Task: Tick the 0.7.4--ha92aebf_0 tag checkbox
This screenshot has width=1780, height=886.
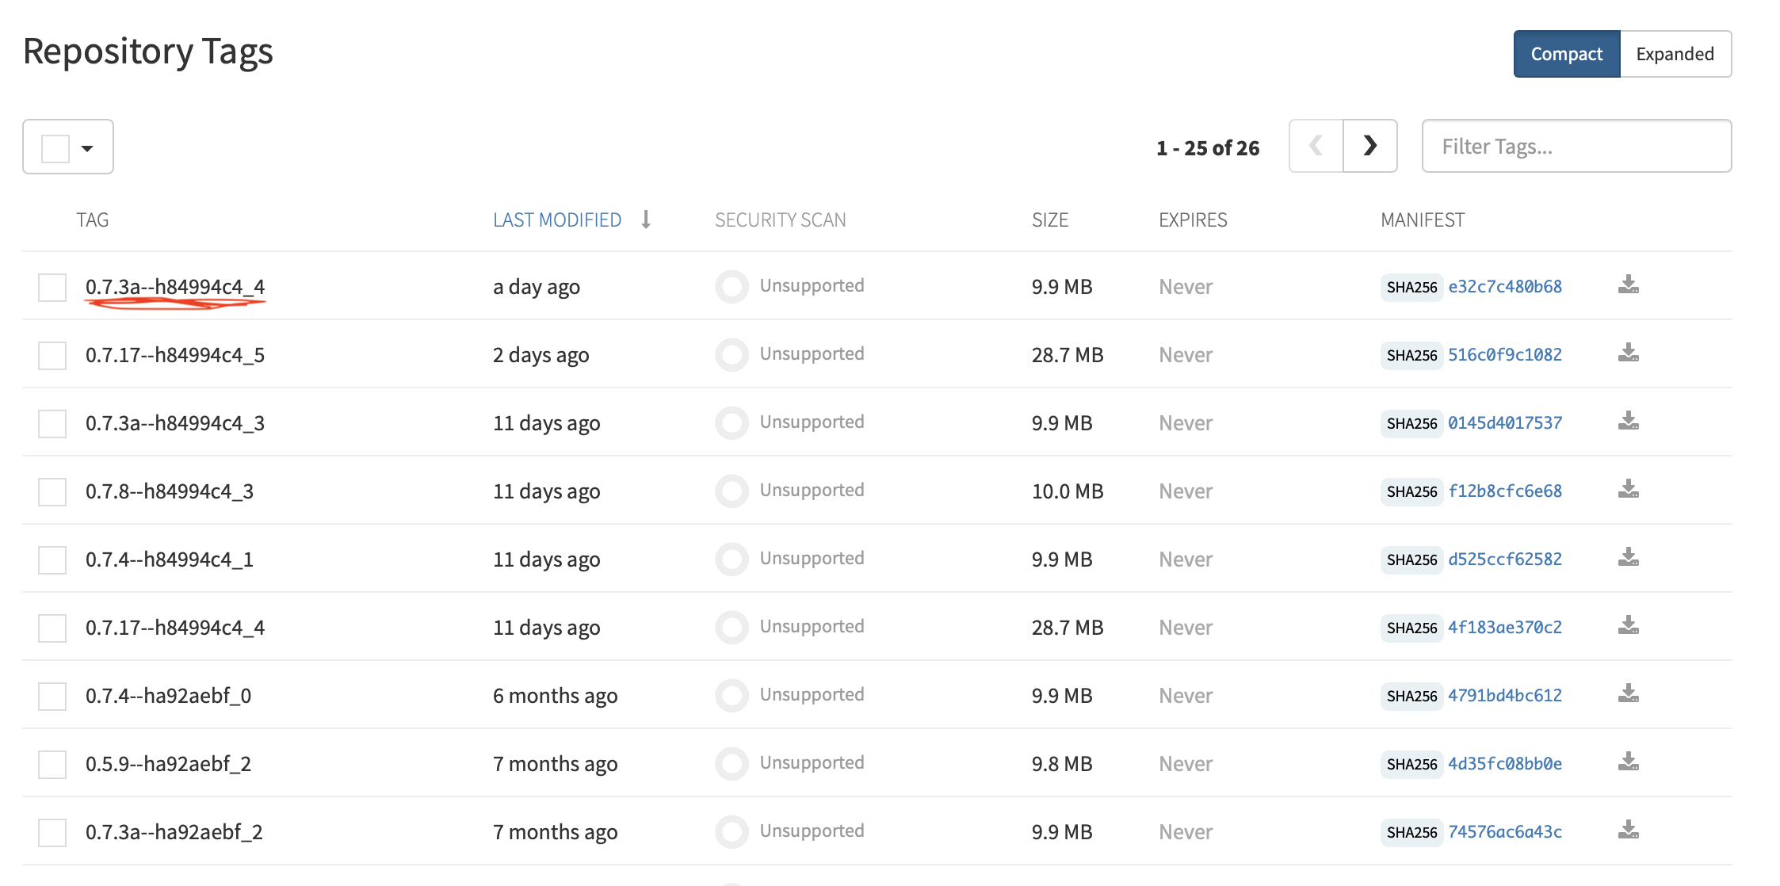Action: tap(52, 696)
